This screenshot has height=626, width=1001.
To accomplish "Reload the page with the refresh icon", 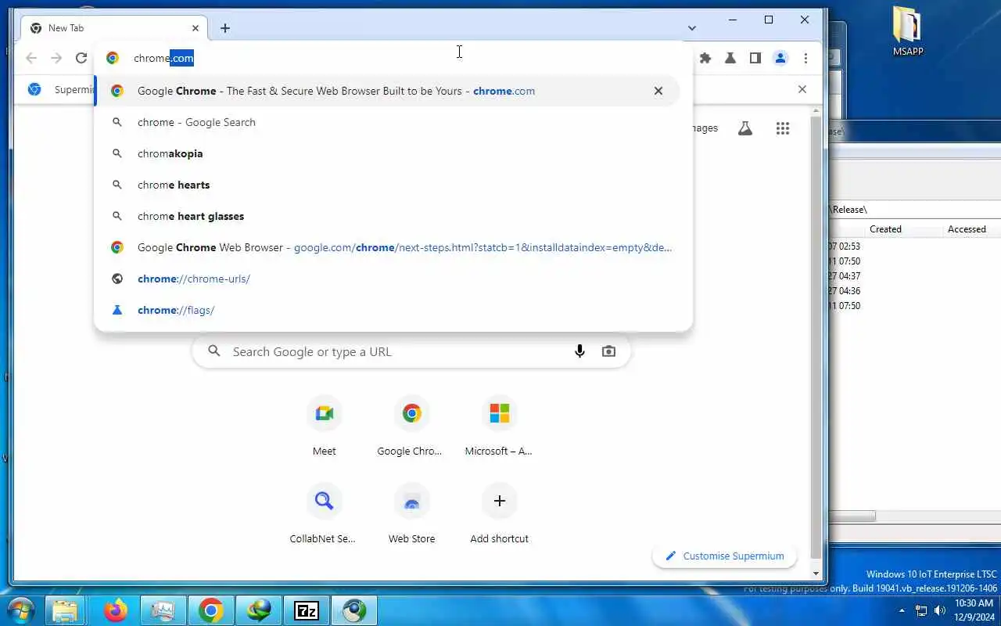I will 81,58.
